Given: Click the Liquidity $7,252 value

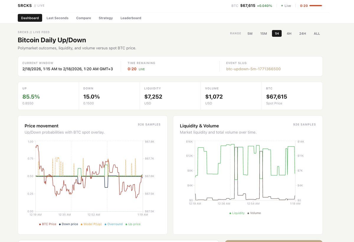Looking at the screenshot, I should [153, 97].
